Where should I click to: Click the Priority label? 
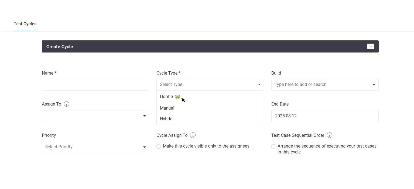pos(49,135)
